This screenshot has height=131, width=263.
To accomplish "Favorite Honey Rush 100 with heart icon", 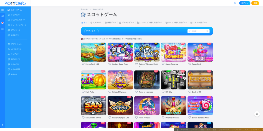I will 83,64.
